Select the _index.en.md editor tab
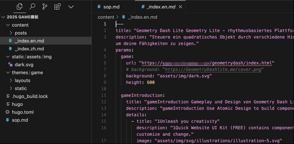The height and width of the screenshot is (144, 294). tap(161, 7)
